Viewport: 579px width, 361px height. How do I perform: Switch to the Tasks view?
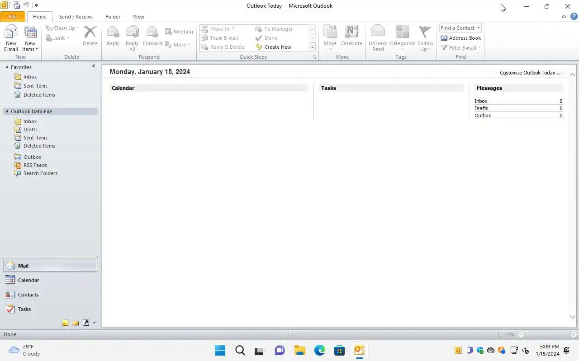pyautogui.click(x=50, y=309)
